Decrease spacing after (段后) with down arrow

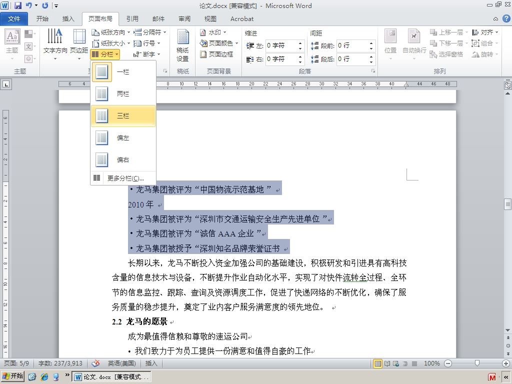coord(371,62)
